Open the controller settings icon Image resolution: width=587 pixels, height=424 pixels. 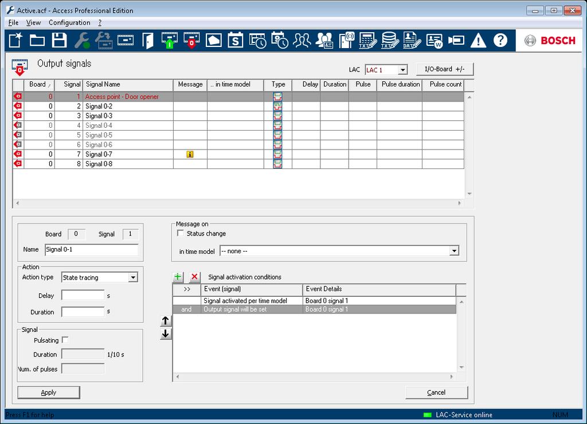(x=126, y=40)
